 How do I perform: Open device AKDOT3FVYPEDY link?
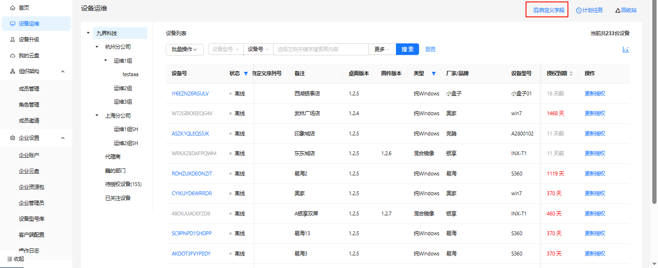click(x=191, y=254)
